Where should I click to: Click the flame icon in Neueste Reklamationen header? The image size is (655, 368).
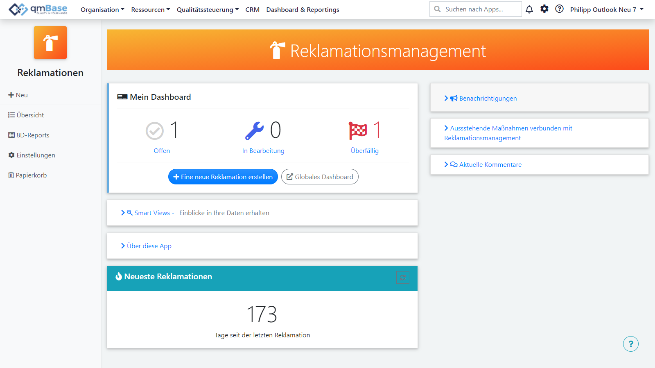coord(119,276)
